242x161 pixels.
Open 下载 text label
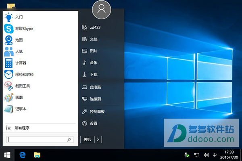pyautogui.click(x=94, y=74)
